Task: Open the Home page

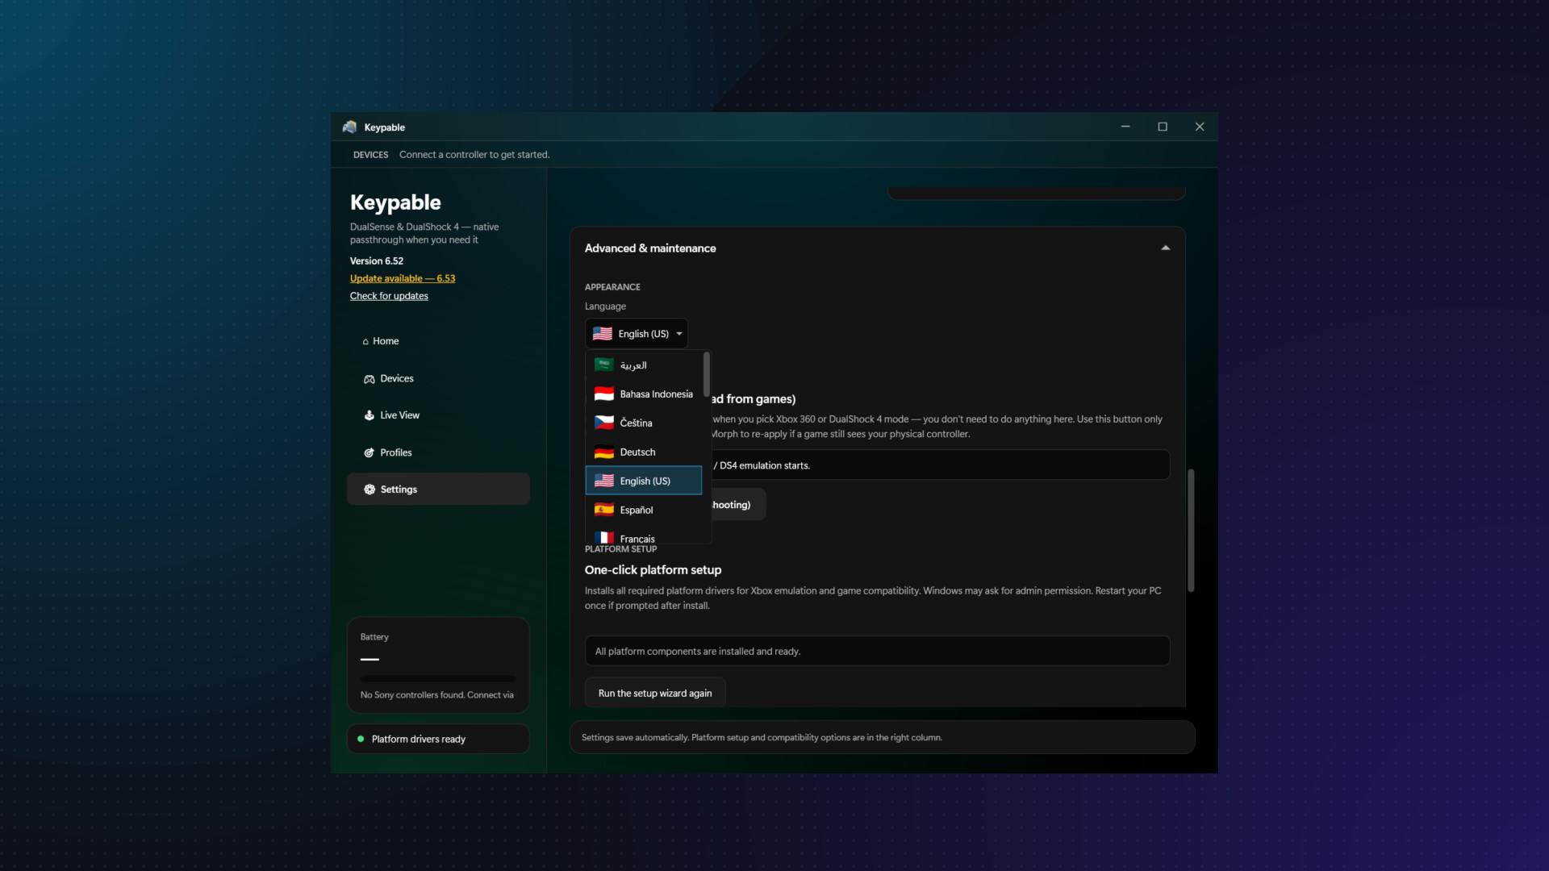Action: coord(438,341)
